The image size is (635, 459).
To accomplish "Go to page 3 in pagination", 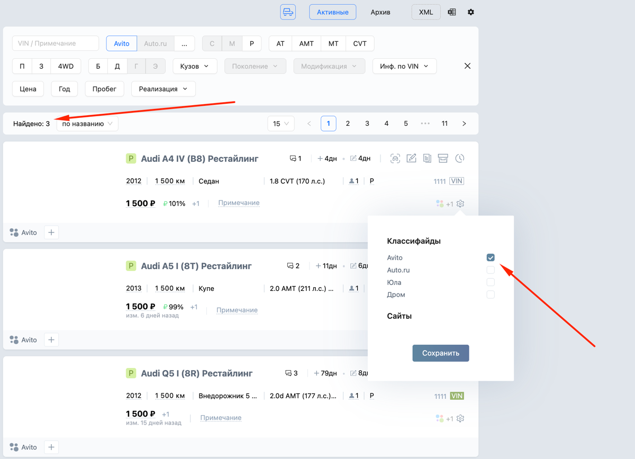I will [x=367, y=124].
